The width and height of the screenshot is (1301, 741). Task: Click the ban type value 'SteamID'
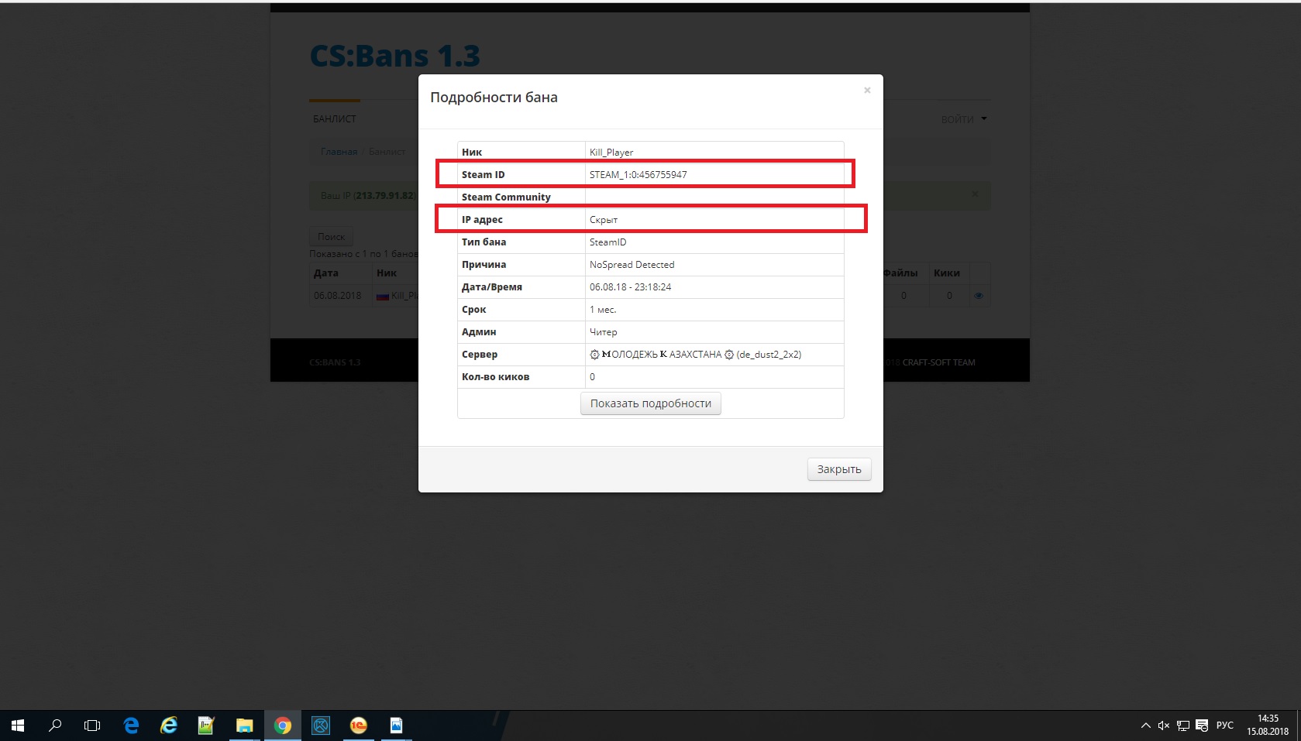tap(607, 242)
